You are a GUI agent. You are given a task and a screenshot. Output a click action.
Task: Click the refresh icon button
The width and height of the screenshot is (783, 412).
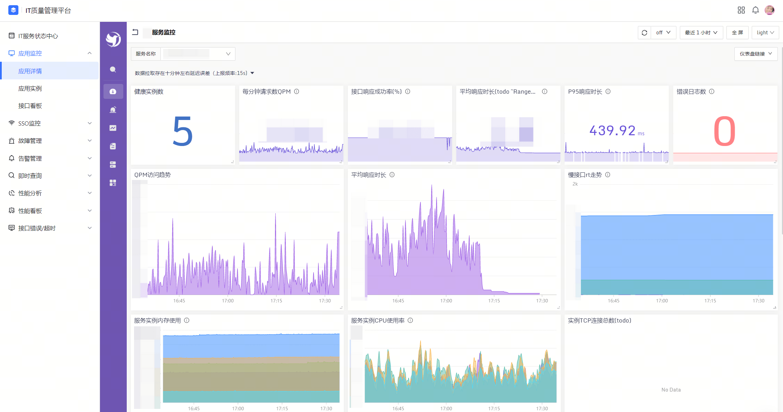pyautogui.click(x=644, y=33)
